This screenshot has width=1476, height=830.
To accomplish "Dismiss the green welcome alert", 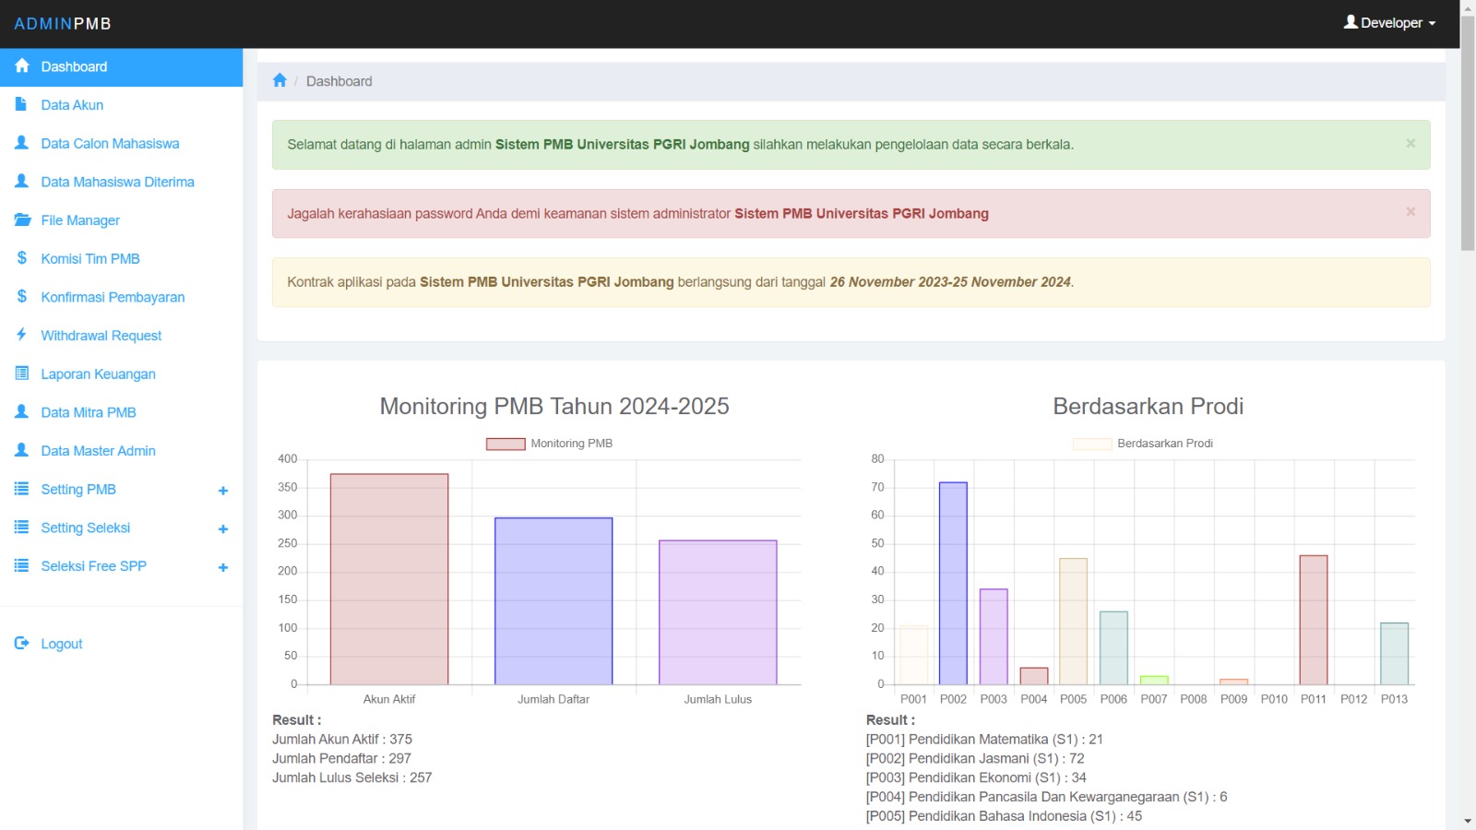I will click(x=1410, y=143).
